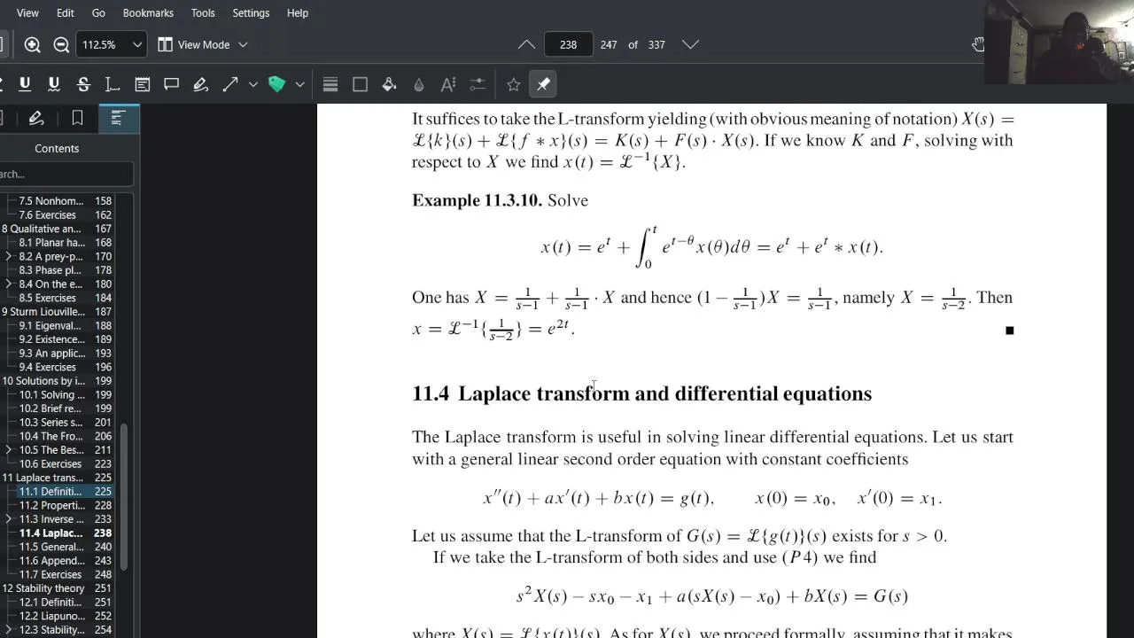Click the browse hand tool icon
1134x638 pixels.
point(978,44)
